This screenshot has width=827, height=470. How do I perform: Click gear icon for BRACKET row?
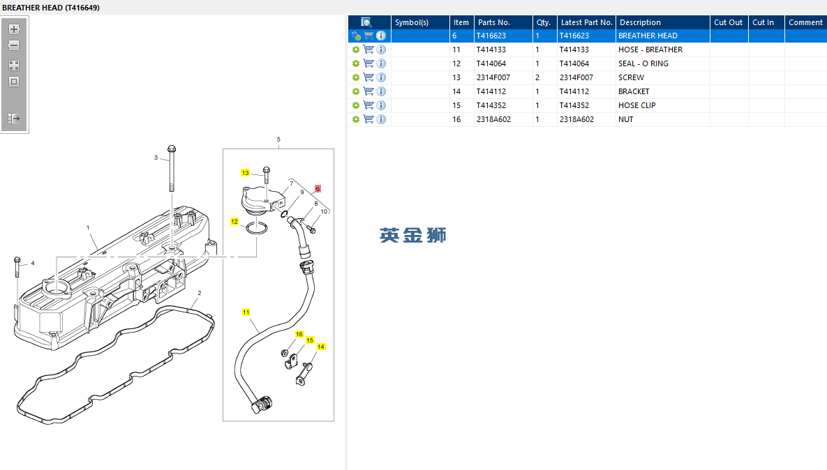click(x=356, y=91)
